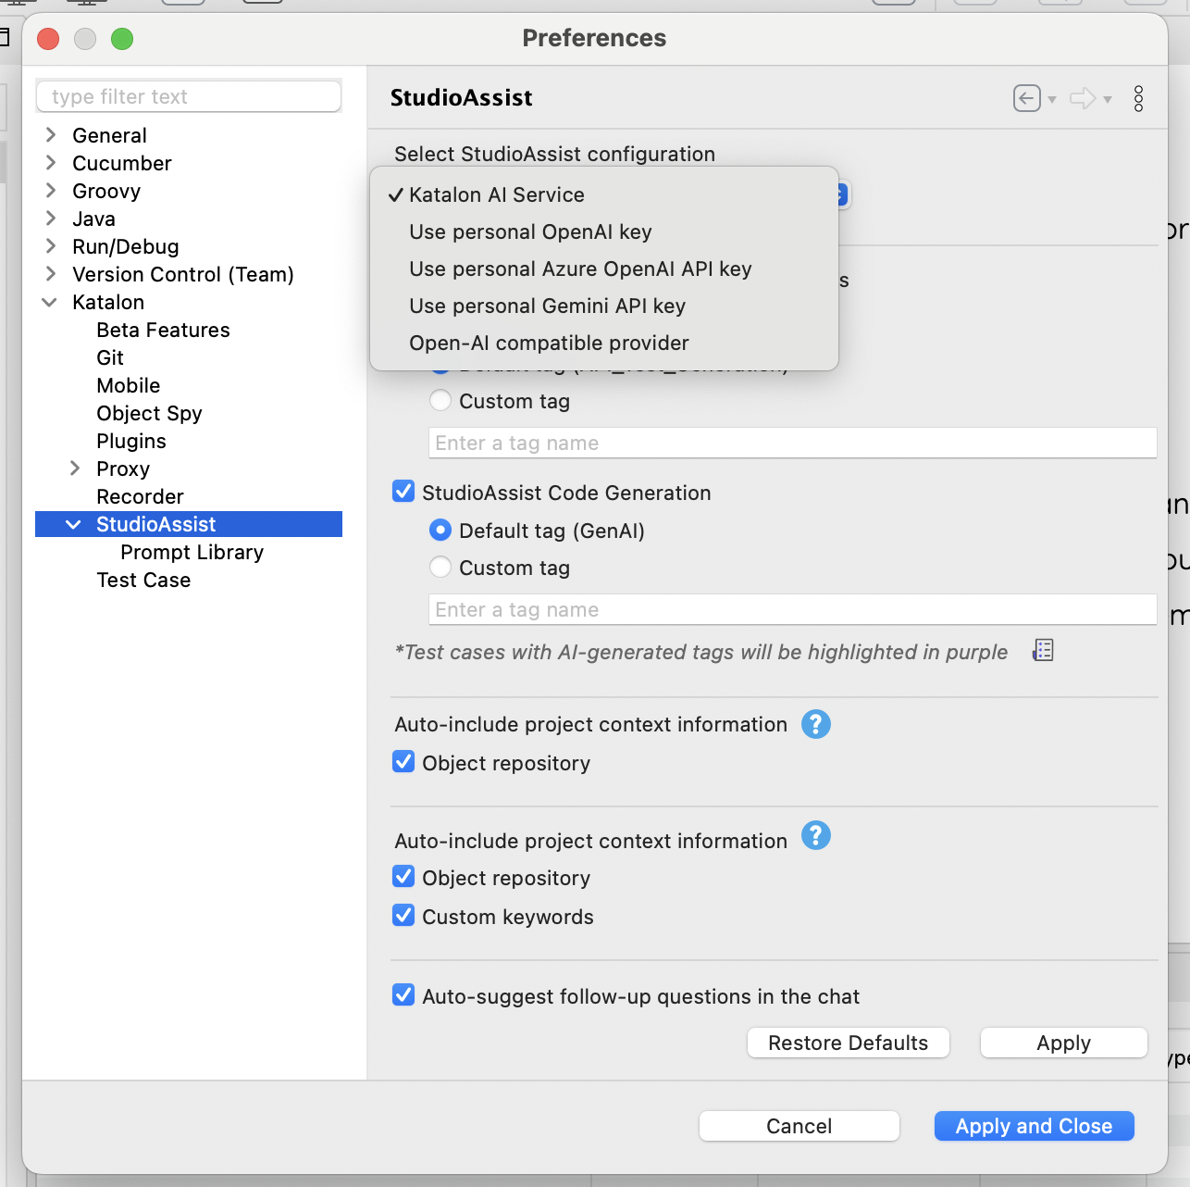Collapse the StudioAssist tree node
The image size is (1190, 1187).
point(74,524)
